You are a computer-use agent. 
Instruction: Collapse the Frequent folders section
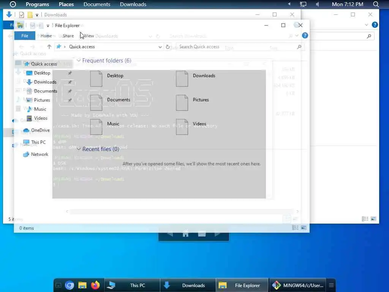79,60
